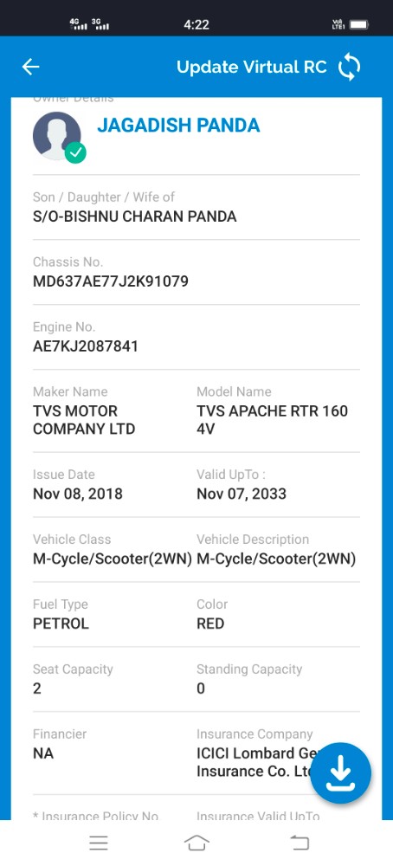Tap the 4G signal strength indicator

pyautogui.click(x=79, y=23)
